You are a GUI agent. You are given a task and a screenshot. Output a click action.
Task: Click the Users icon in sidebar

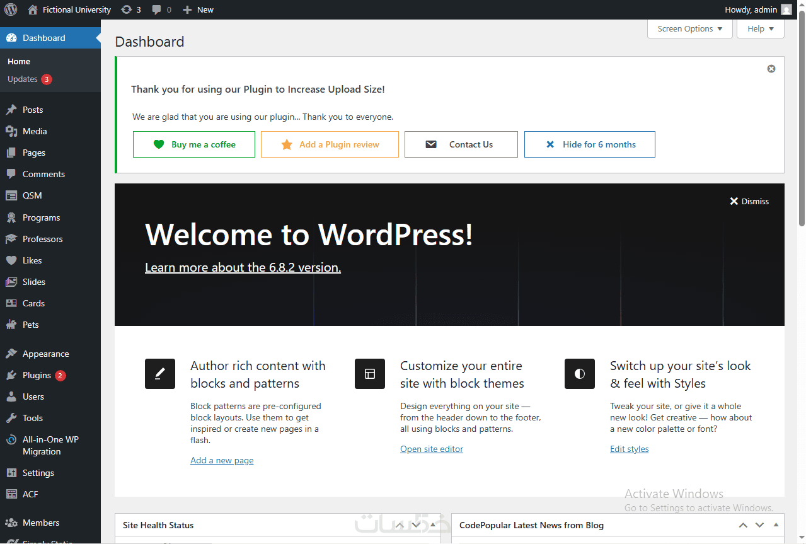click(11, 396)
